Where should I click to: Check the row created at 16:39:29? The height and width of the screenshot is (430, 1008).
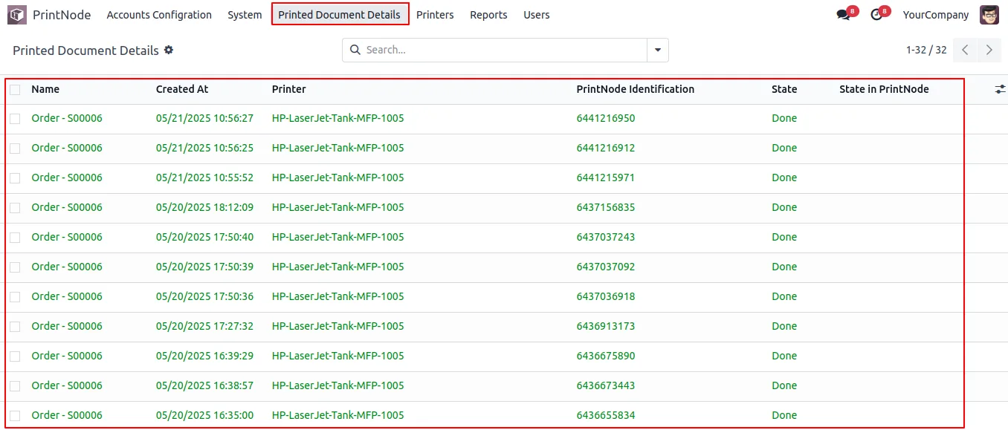15,356
